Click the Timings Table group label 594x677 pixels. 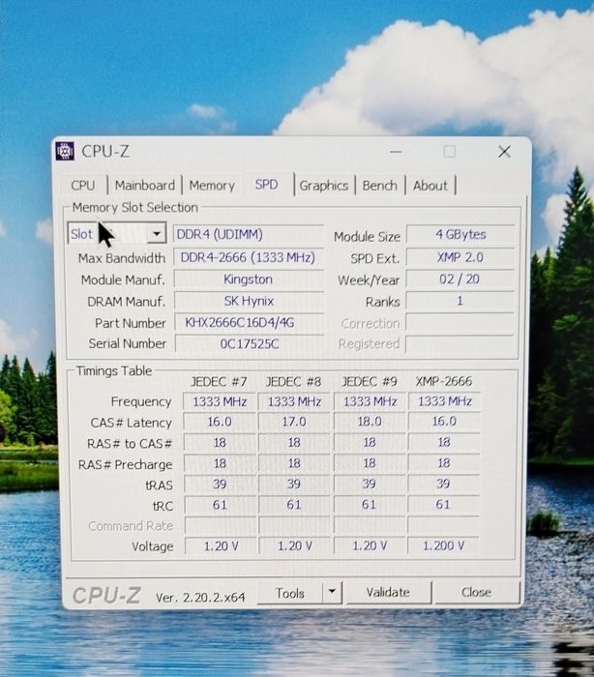[x=114, y=370]
